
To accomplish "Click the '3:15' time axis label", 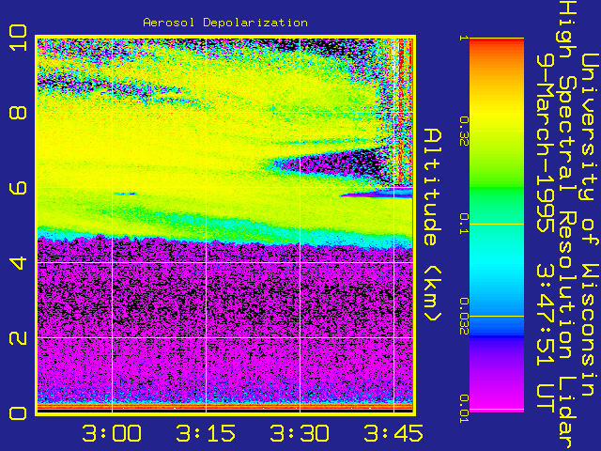I will (x=206, y=433).
